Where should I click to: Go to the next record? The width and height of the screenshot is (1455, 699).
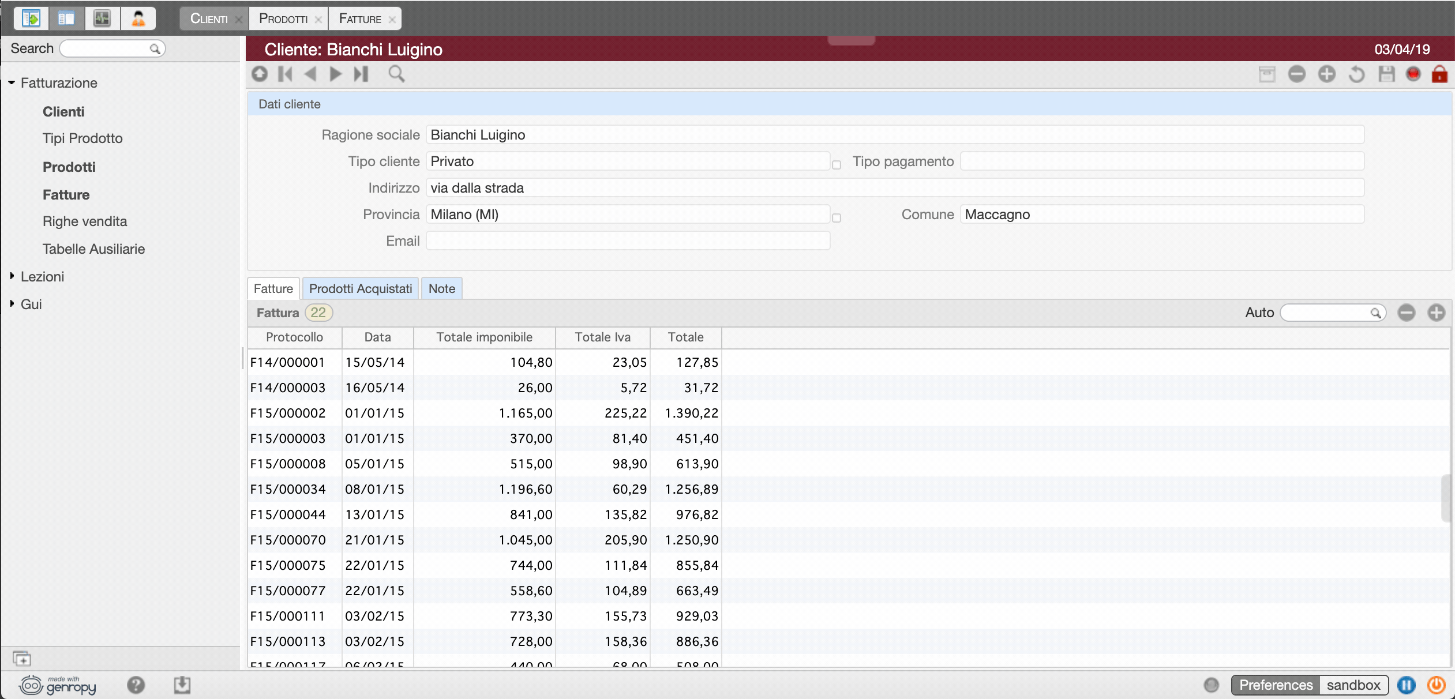[335, 74]
